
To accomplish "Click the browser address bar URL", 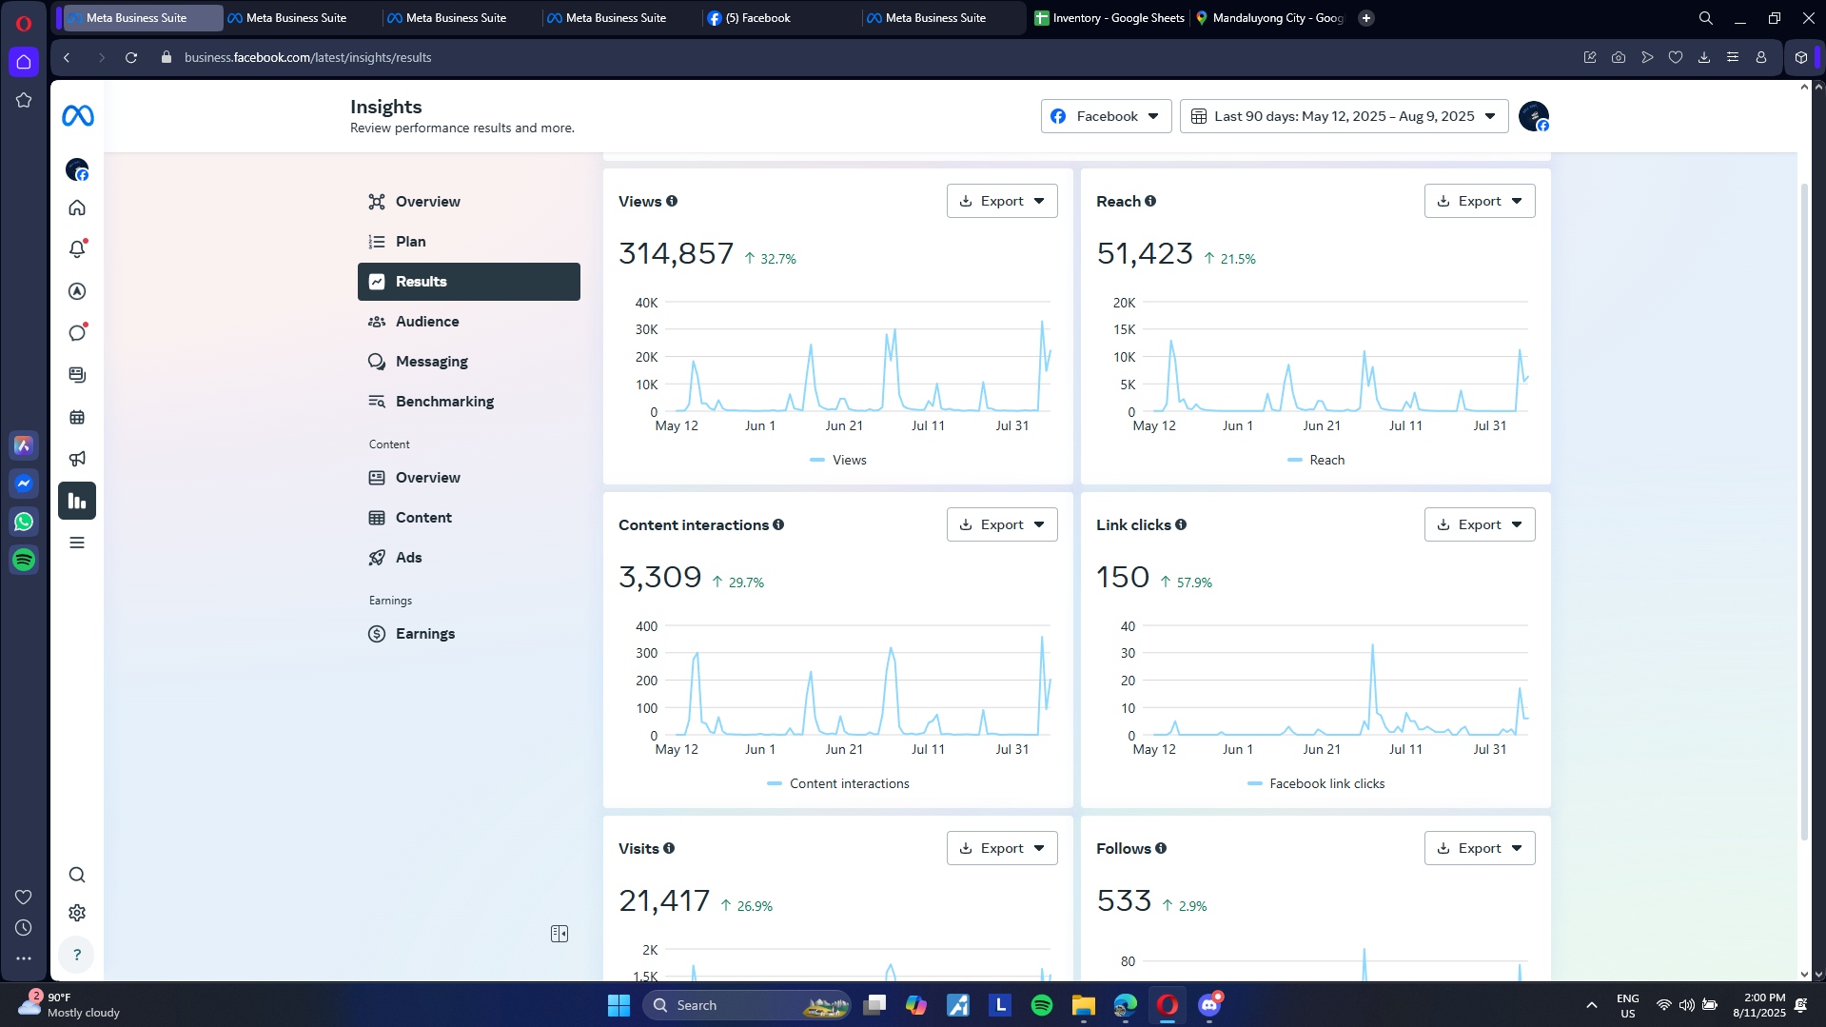I will point(307,57).
